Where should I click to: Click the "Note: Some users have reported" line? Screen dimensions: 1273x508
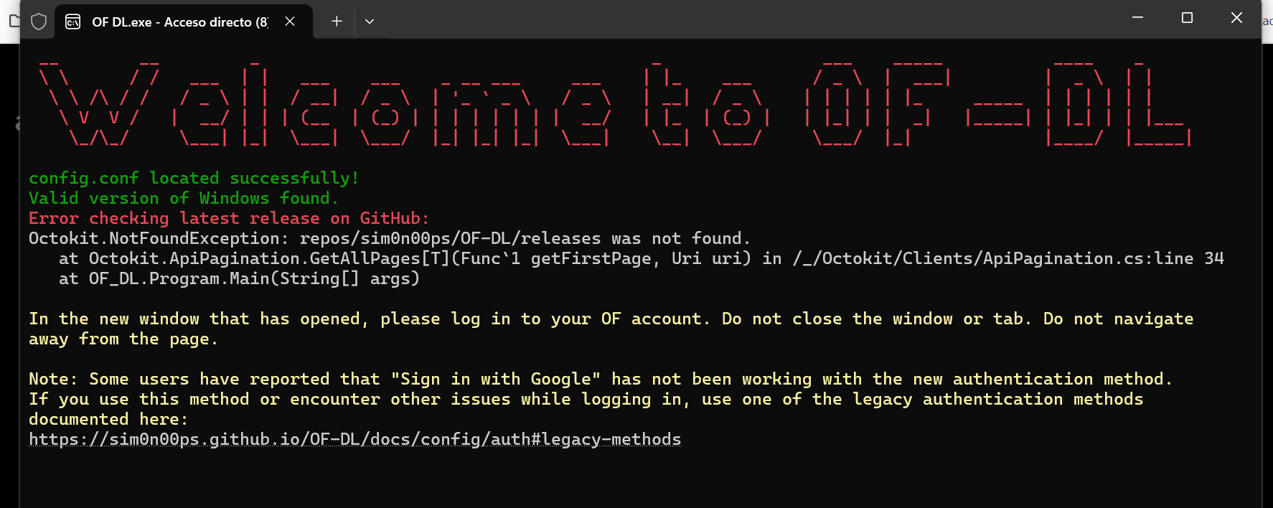pos(600,379)
